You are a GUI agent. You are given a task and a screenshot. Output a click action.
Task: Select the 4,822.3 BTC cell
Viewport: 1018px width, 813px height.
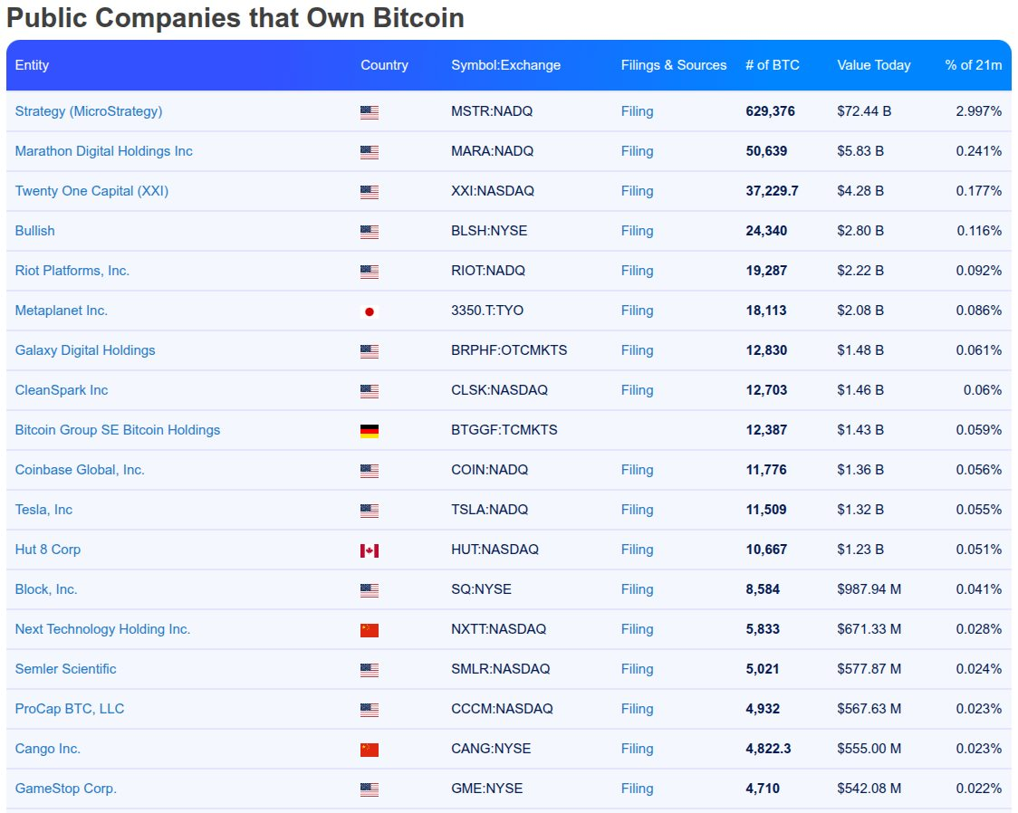(768, 749)
